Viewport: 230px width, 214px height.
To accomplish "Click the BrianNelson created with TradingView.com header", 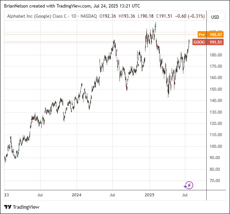I will click(72, 6).
